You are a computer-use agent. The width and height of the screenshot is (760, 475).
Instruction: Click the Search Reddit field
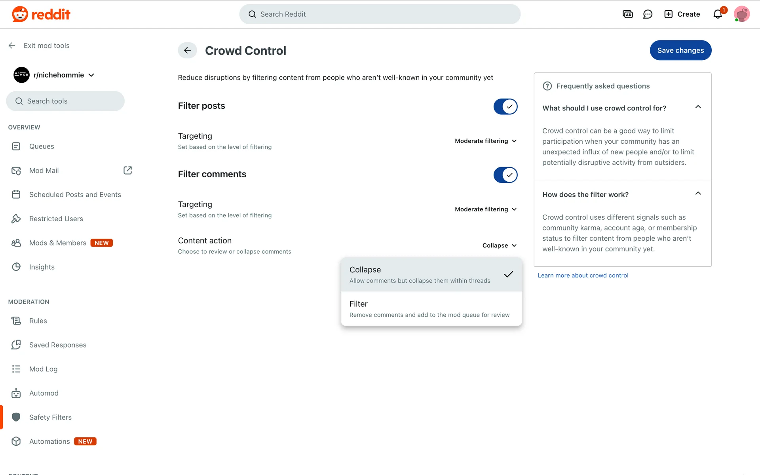coord(380,14)
